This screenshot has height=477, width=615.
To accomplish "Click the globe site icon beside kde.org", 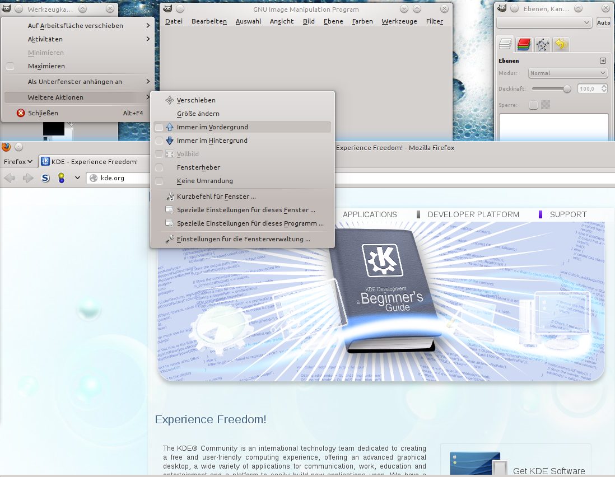I will [x=94, y=178].
